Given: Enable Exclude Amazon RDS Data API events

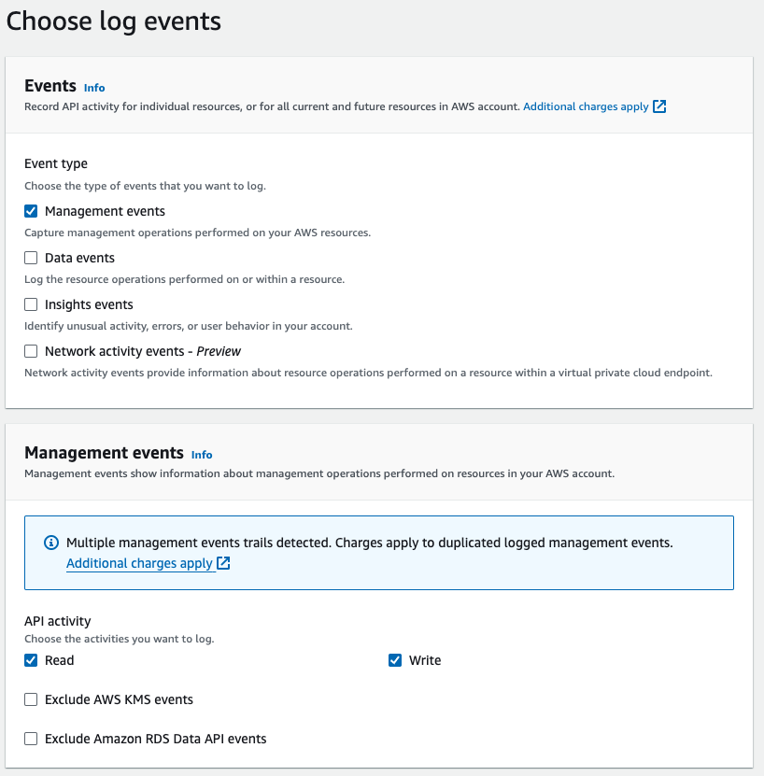Looking at the screenshot, I should tap(31, 739).
